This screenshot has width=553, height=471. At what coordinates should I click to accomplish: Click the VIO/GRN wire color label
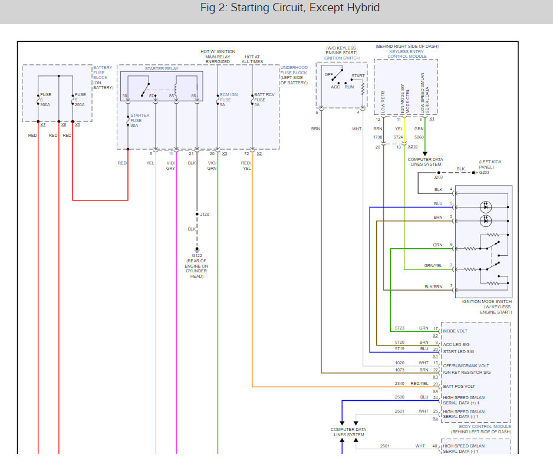(212, 166)
